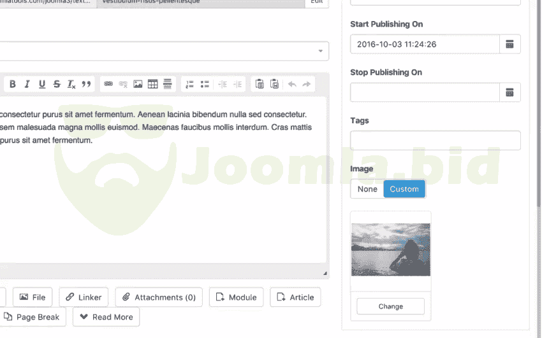542x338 pixels.
Task: Select the Custom image option
Action: coord(404,189)
